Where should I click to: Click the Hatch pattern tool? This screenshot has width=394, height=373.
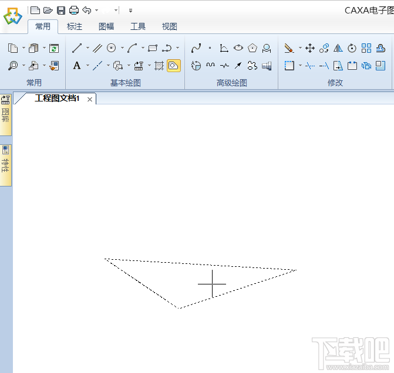coord(159,66)
